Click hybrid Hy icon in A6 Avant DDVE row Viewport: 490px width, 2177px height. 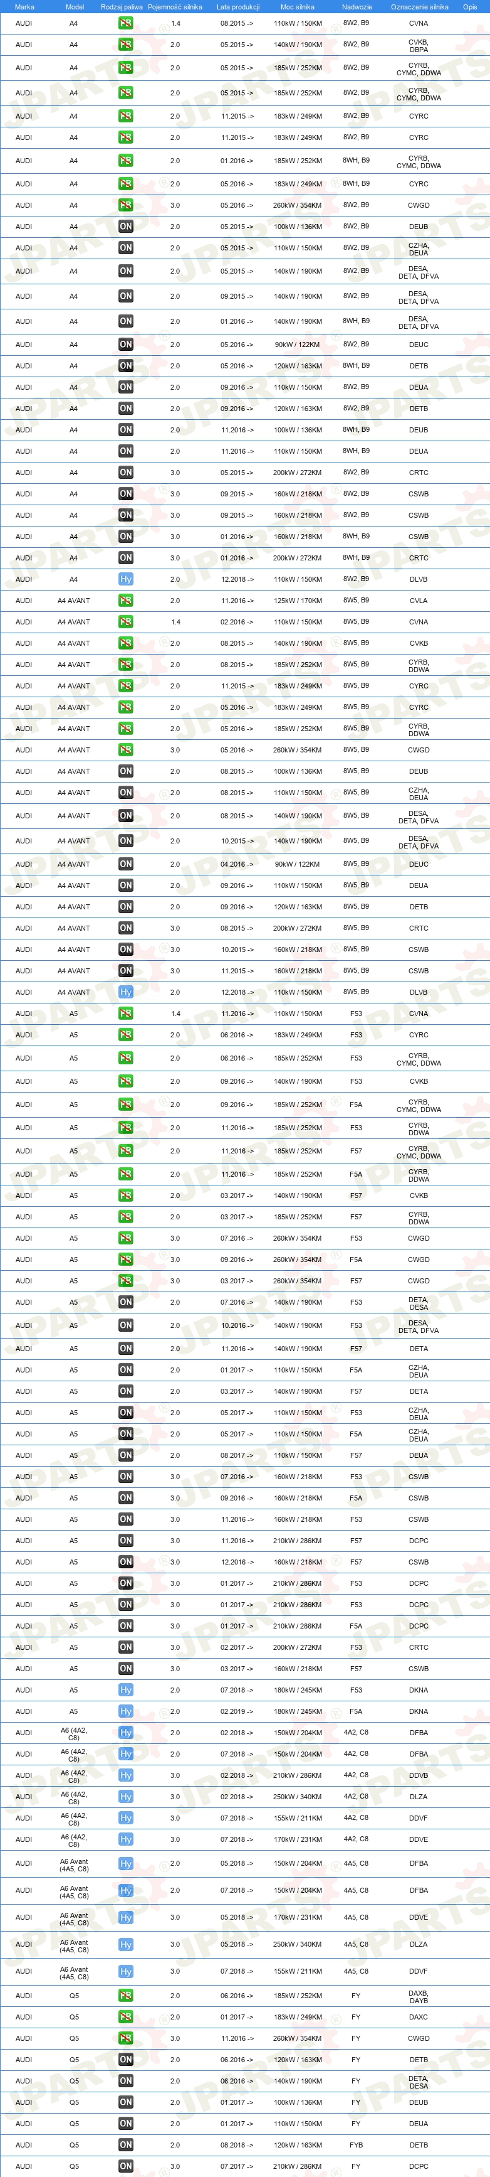pyautogui.click(x=126, y=1918)
